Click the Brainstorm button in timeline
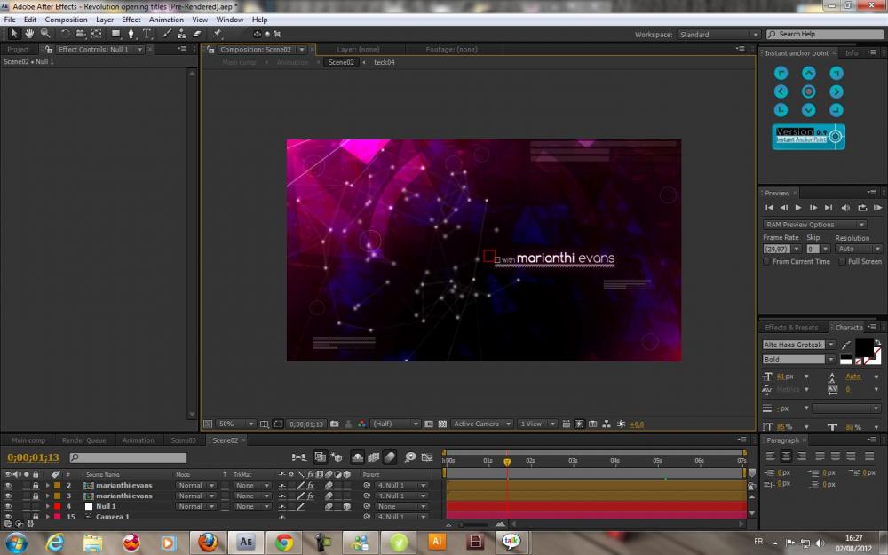 tap(410, 457)
